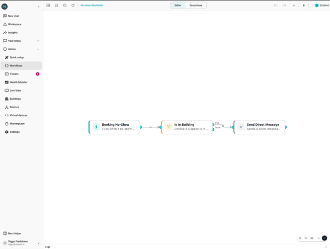Open the New chat sidebar entry

21,16
